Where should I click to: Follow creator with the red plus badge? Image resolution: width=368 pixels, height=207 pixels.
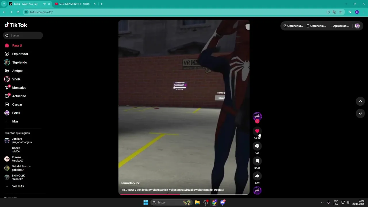click(257, 121)
